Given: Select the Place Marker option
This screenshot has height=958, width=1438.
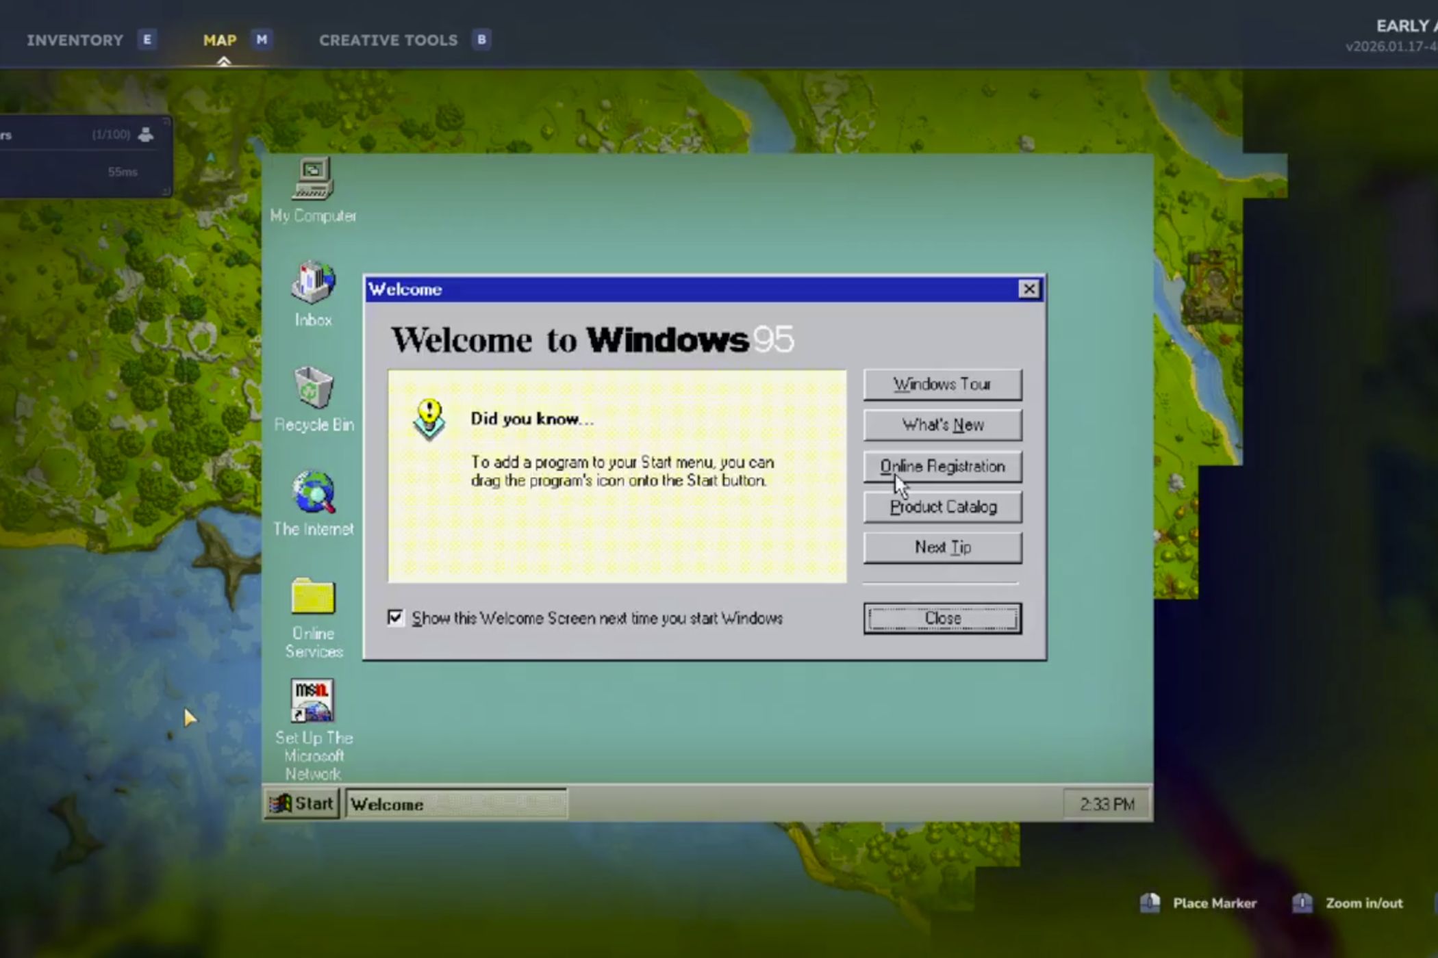Looking at the screenshot, I should (1214, 903).
